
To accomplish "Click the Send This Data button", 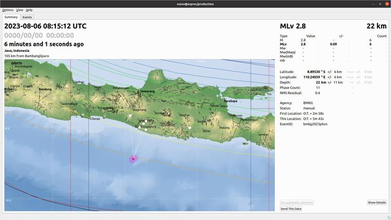I will [291, 209].
